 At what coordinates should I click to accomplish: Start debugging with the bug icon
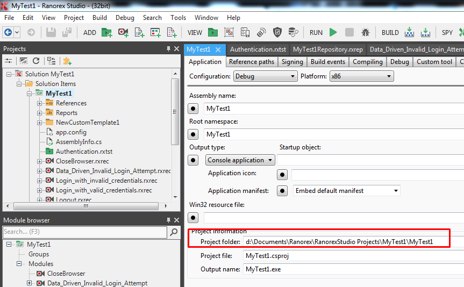pyautogui.click(x=366, y=32)
